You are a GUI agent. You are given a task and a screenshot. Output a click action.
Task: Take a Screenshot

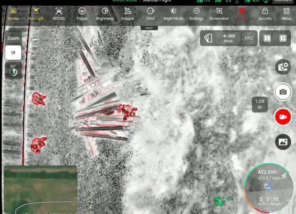tap(219, 14)
